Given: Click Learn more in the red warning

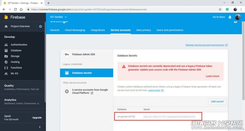Looking at the screenshot, I should (213, 76).
